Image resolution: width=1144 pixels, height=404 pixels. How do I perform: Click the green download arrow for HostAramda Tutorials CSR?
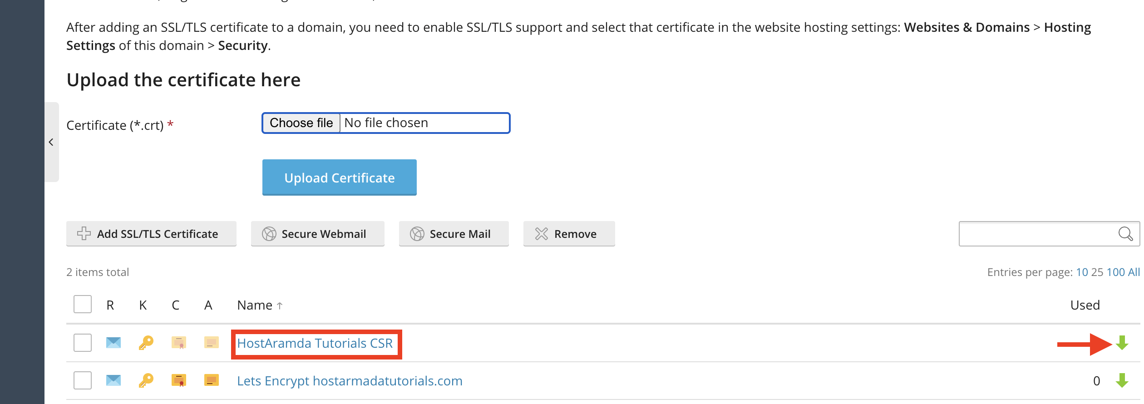tap(1122, 343)
